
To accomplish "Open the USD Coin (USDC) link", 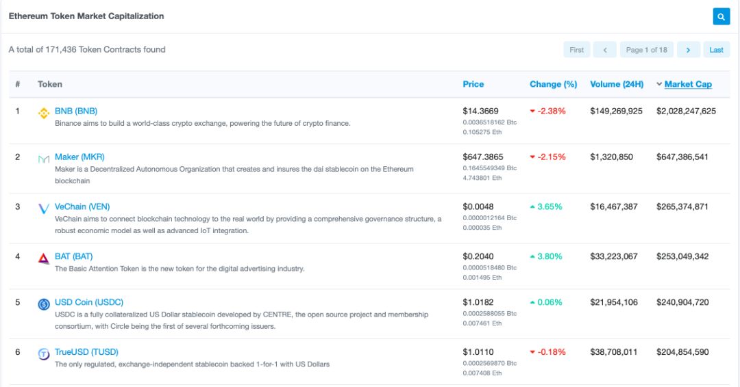I will pyautogui.click(x=89, y=302).
